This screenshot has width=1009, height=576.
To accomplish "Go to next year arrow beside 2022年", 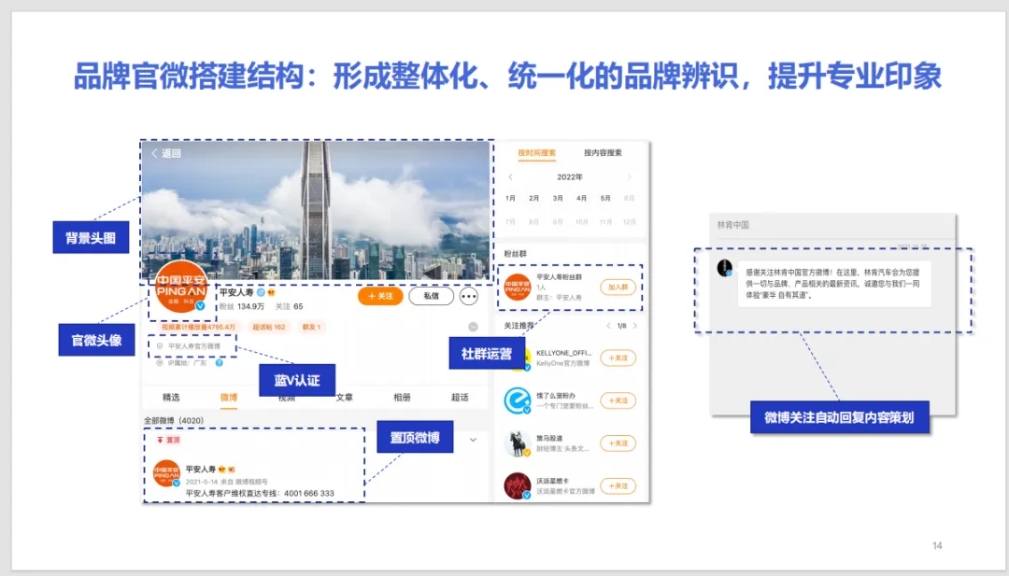I will (x=630, y=177).
